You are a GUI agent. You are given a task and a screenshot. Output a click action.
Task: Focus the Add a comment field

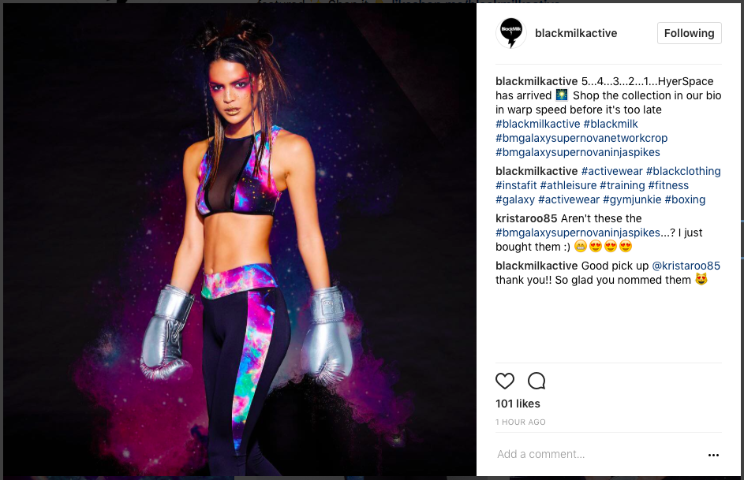tap(599, 455)
